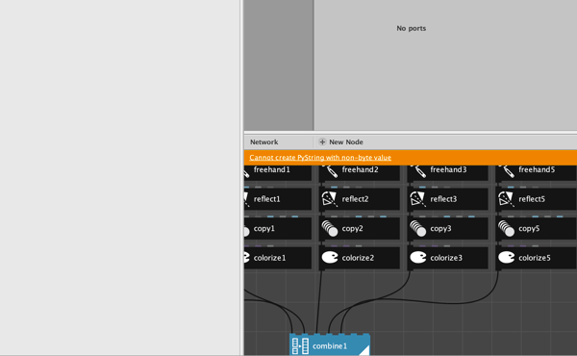The height and width of the screenshot is (356, 577).
Task: Click the copy5 stacked circles icon
Action: [507, 229]
